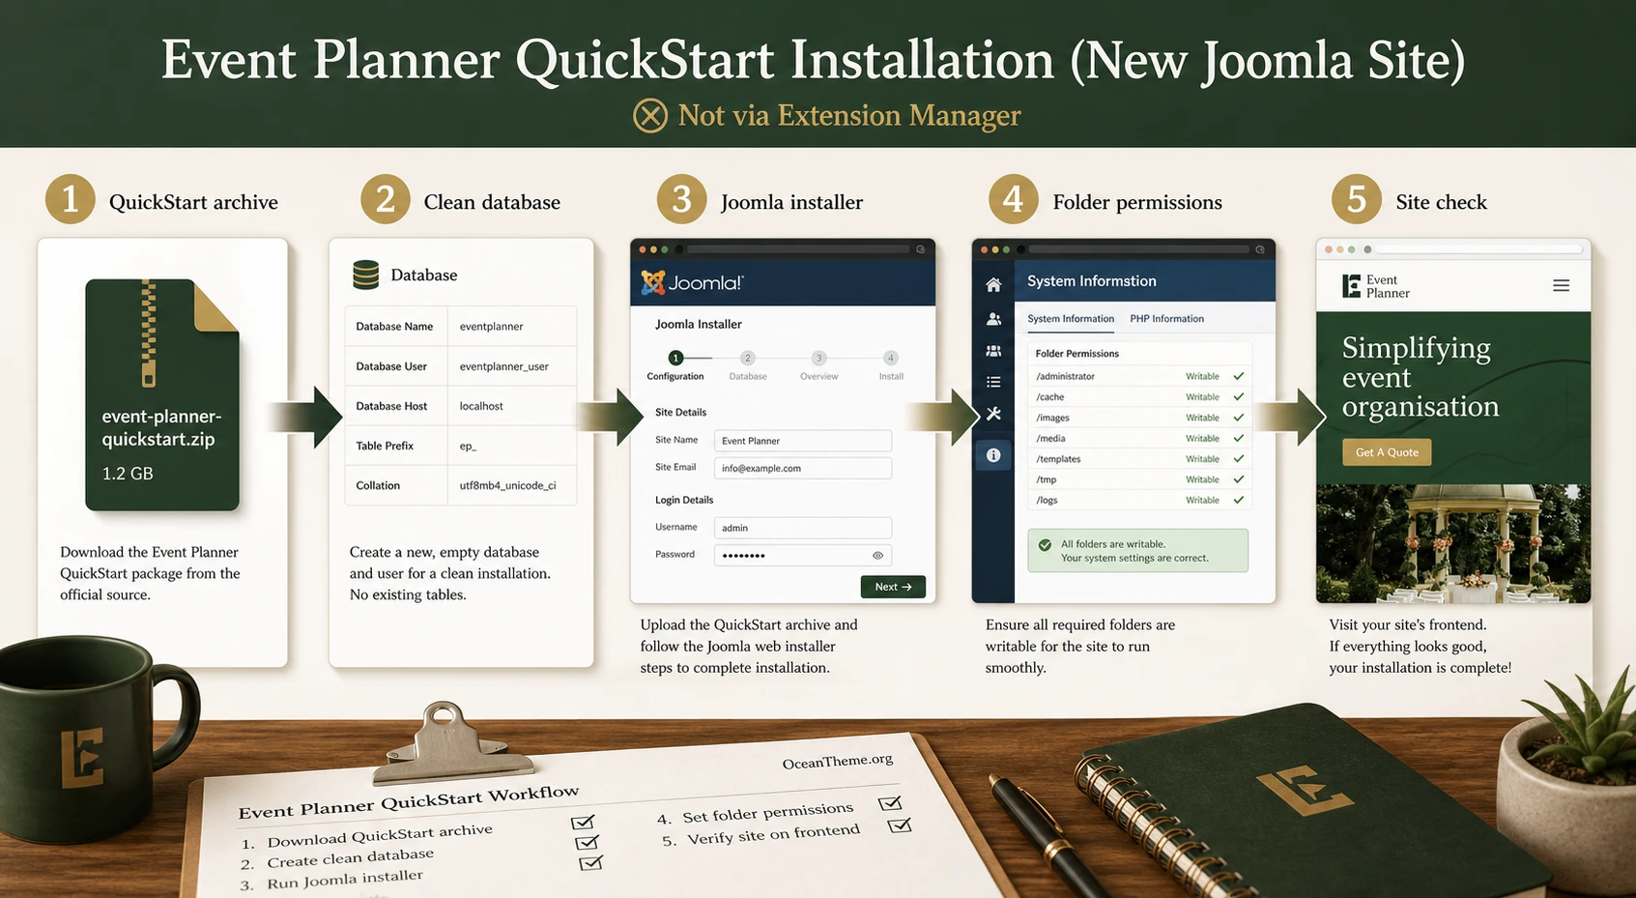
Task: Click OceanTheme.org text on clipboard
Action: (838, 762)
